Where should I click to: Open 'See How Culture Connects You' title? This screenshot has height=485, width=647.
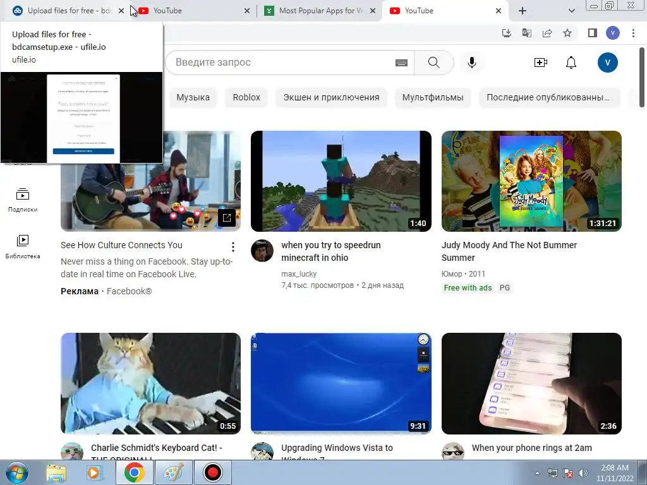(x=121, y=245)
